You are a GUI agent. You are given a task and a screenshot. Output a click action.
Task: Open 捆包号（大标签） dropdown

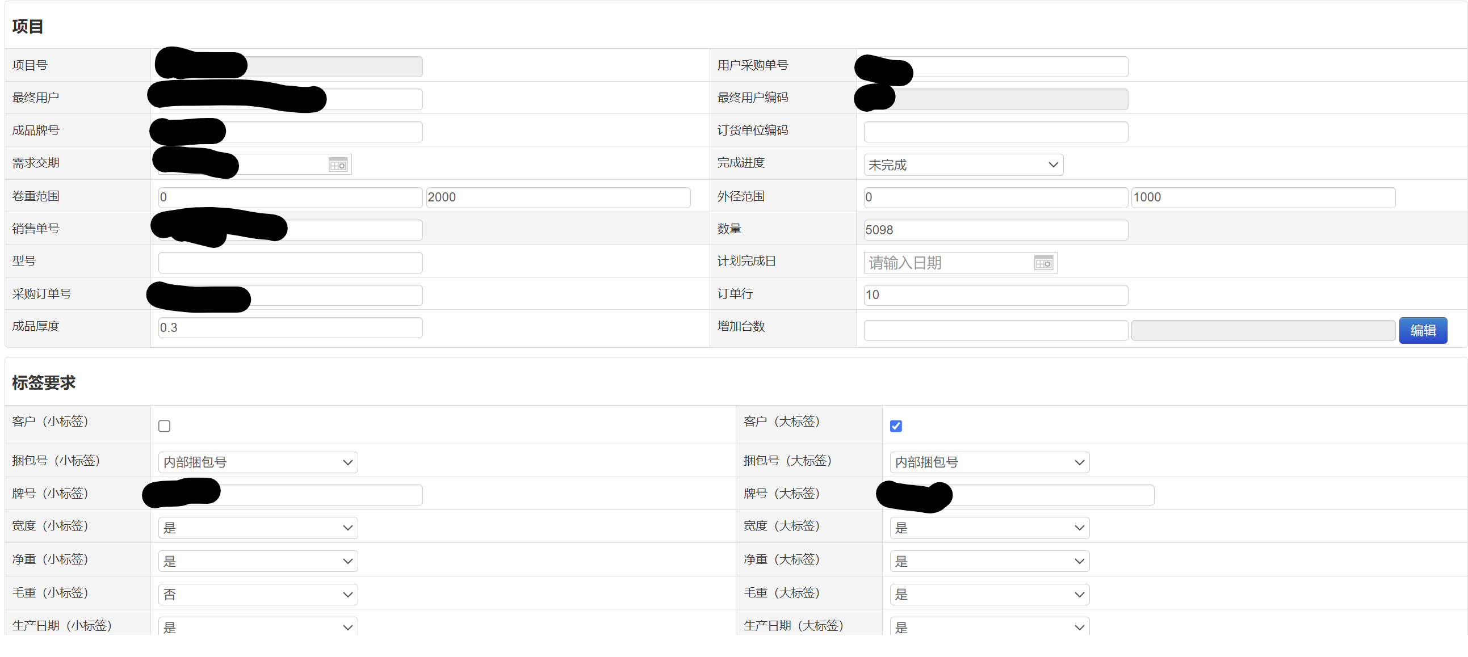[990, 462]
